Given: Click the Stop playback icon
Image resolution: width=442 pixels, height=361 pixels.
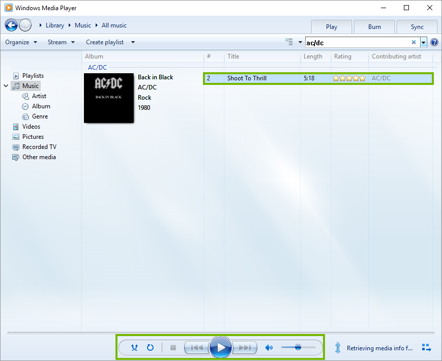Looking at the screenshot, I should pos(172,347).
